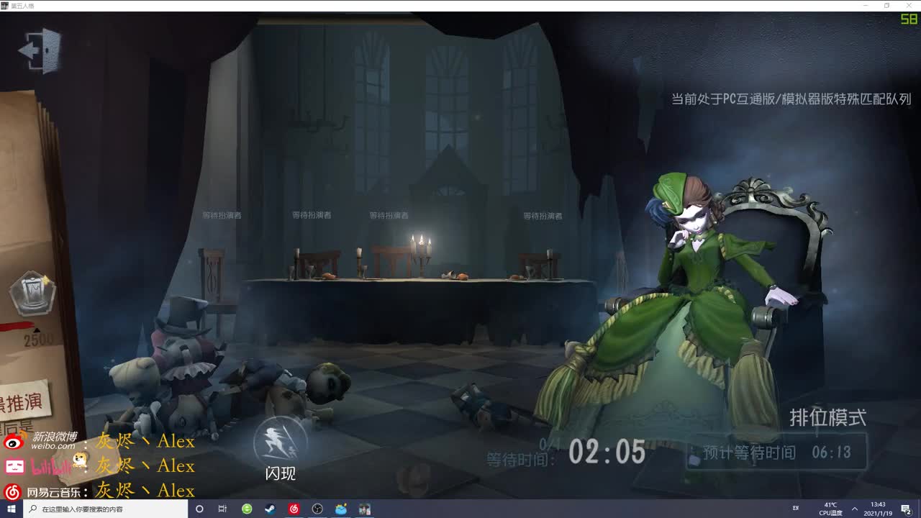921x518 pixels.
Task: Click the taskbar search box
Action: [106, 509]
